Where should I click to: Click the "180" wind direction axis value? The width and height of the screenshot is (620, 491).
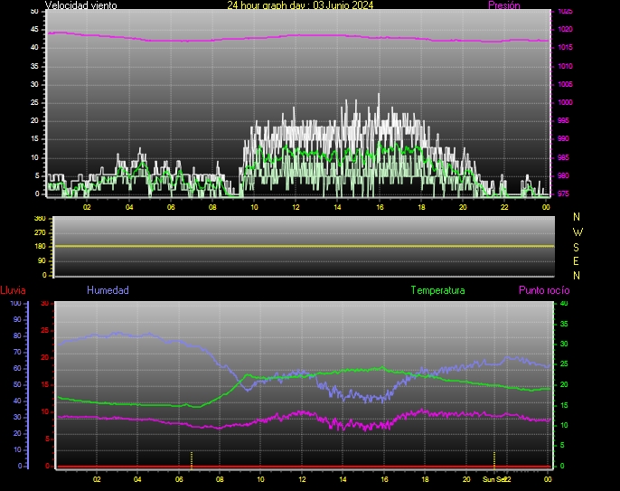tap(40, 247)
